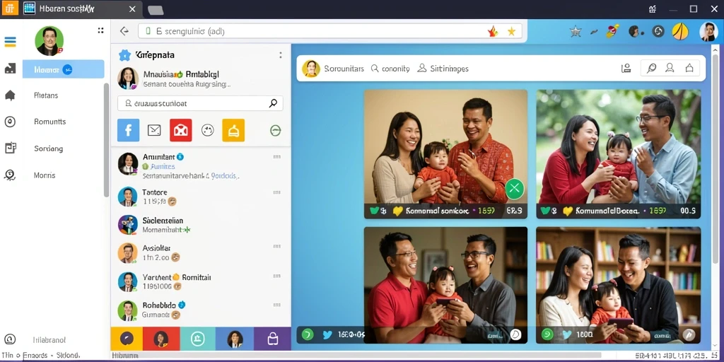Viewport: 724px width, 362px height.
Task: Open options dots for Tantore row
Action: click(277, 192)
